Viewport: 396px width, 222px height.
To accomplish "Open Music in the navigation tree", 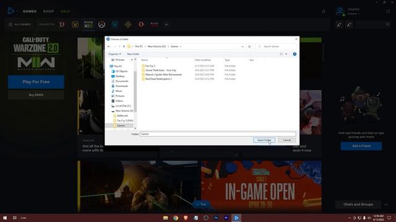I will pyautogui.click(x=119, y=91).
